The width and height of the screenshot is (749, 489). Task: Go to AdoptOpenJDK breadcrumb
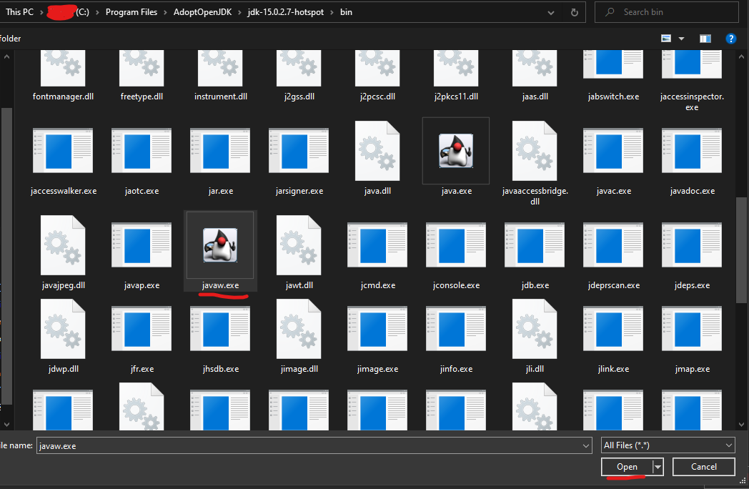tap(202, 12)
